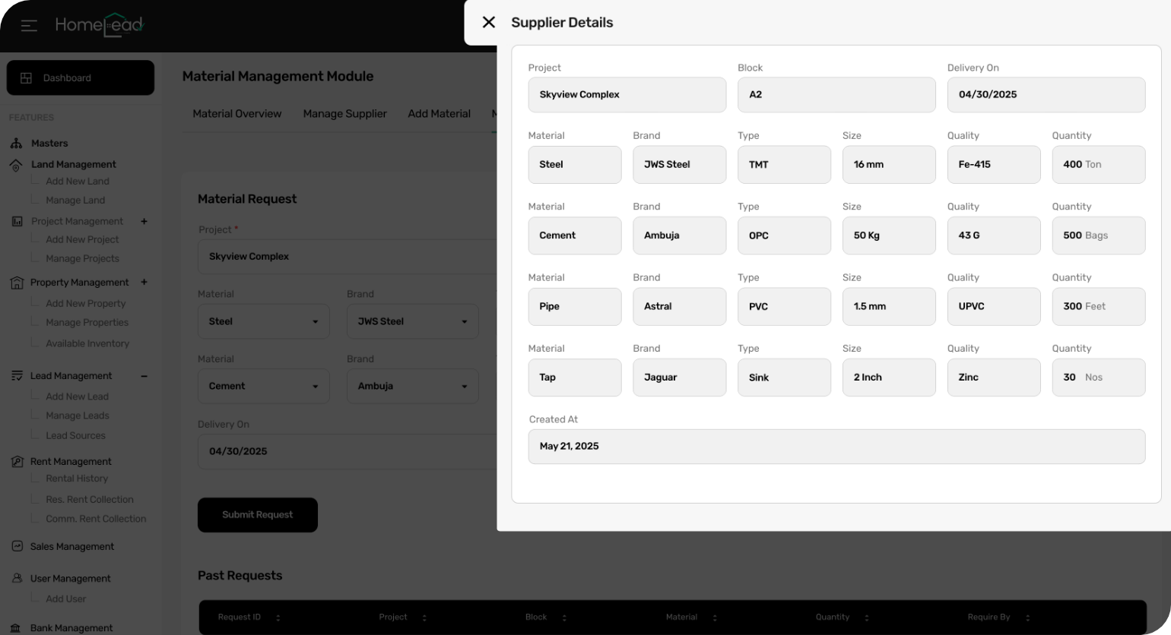This screenshot has height=635, width=1171.
Task: Go to Add User
Action: point(65,599)
